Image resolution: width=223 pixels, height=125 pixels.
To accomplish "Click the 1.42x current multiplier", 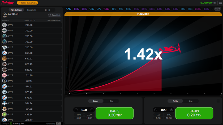I will pos(143,54).
